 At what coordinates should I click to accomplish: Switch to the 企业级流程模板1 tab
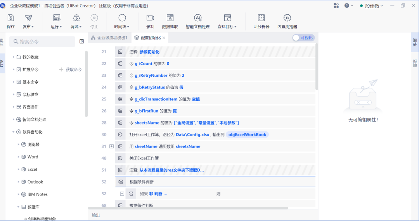click(109, 38)
